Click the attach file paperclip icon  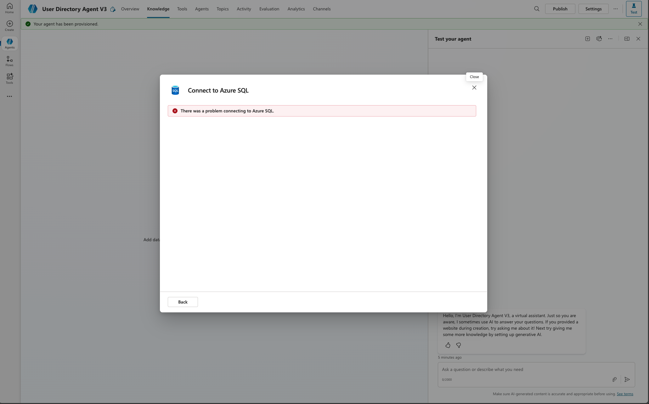point(614,379)
